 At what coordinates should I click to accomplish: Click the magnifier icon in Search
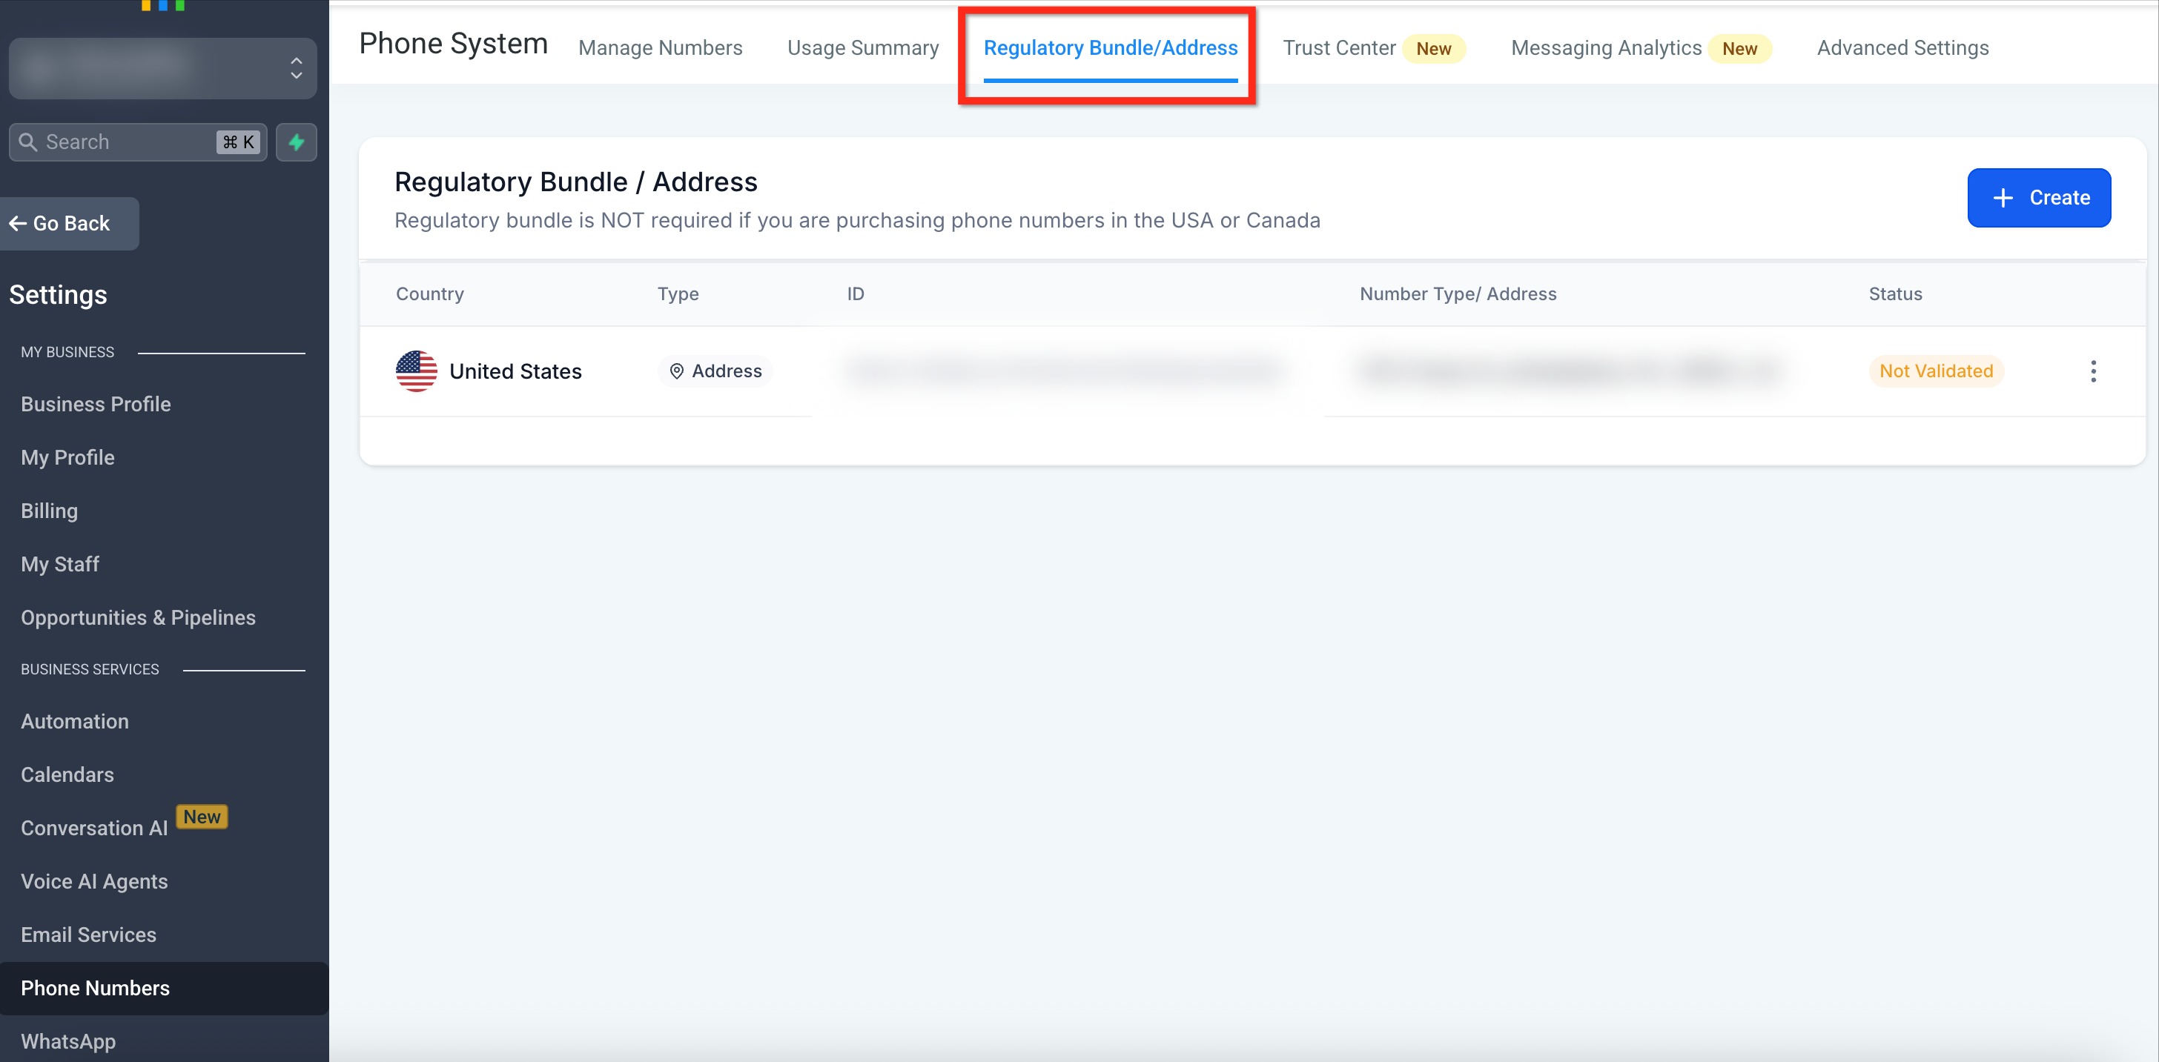(28, 142)
